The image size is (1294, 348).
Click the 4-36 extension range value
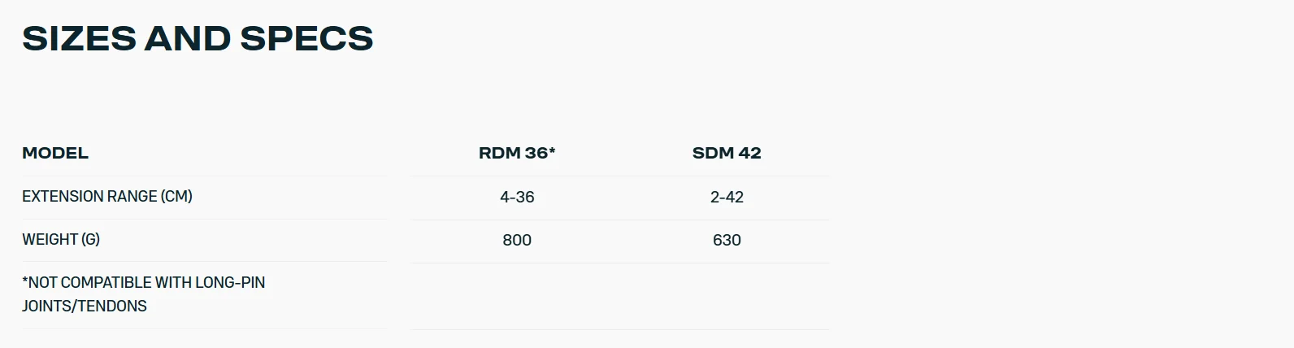click(x=517, y=197)
